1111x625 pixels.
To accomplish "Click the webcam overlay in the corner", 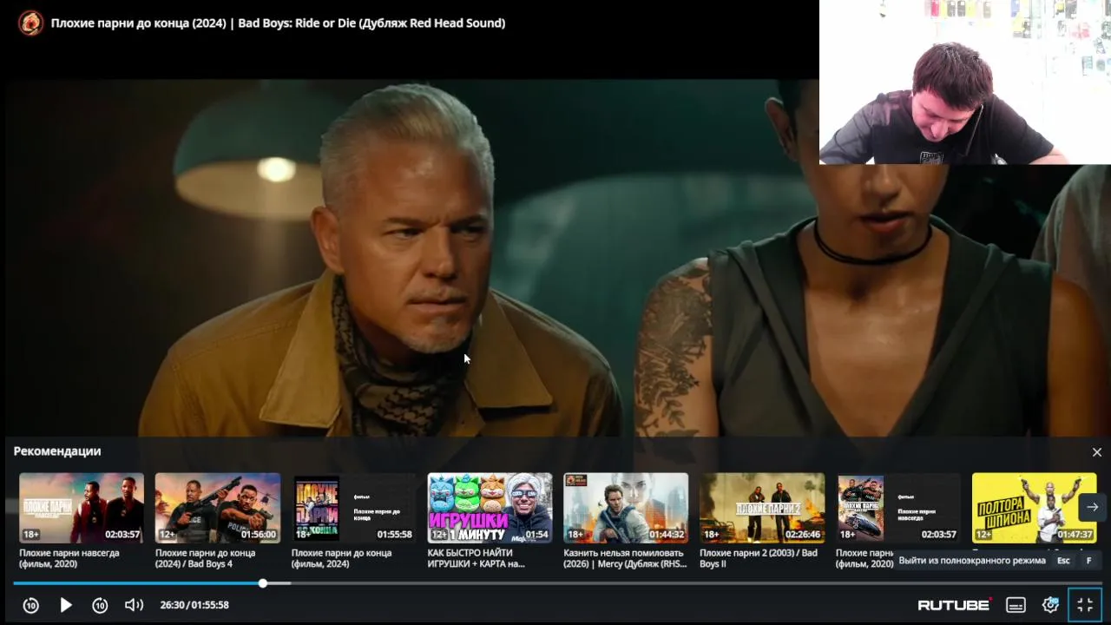I will click(965, 82).
